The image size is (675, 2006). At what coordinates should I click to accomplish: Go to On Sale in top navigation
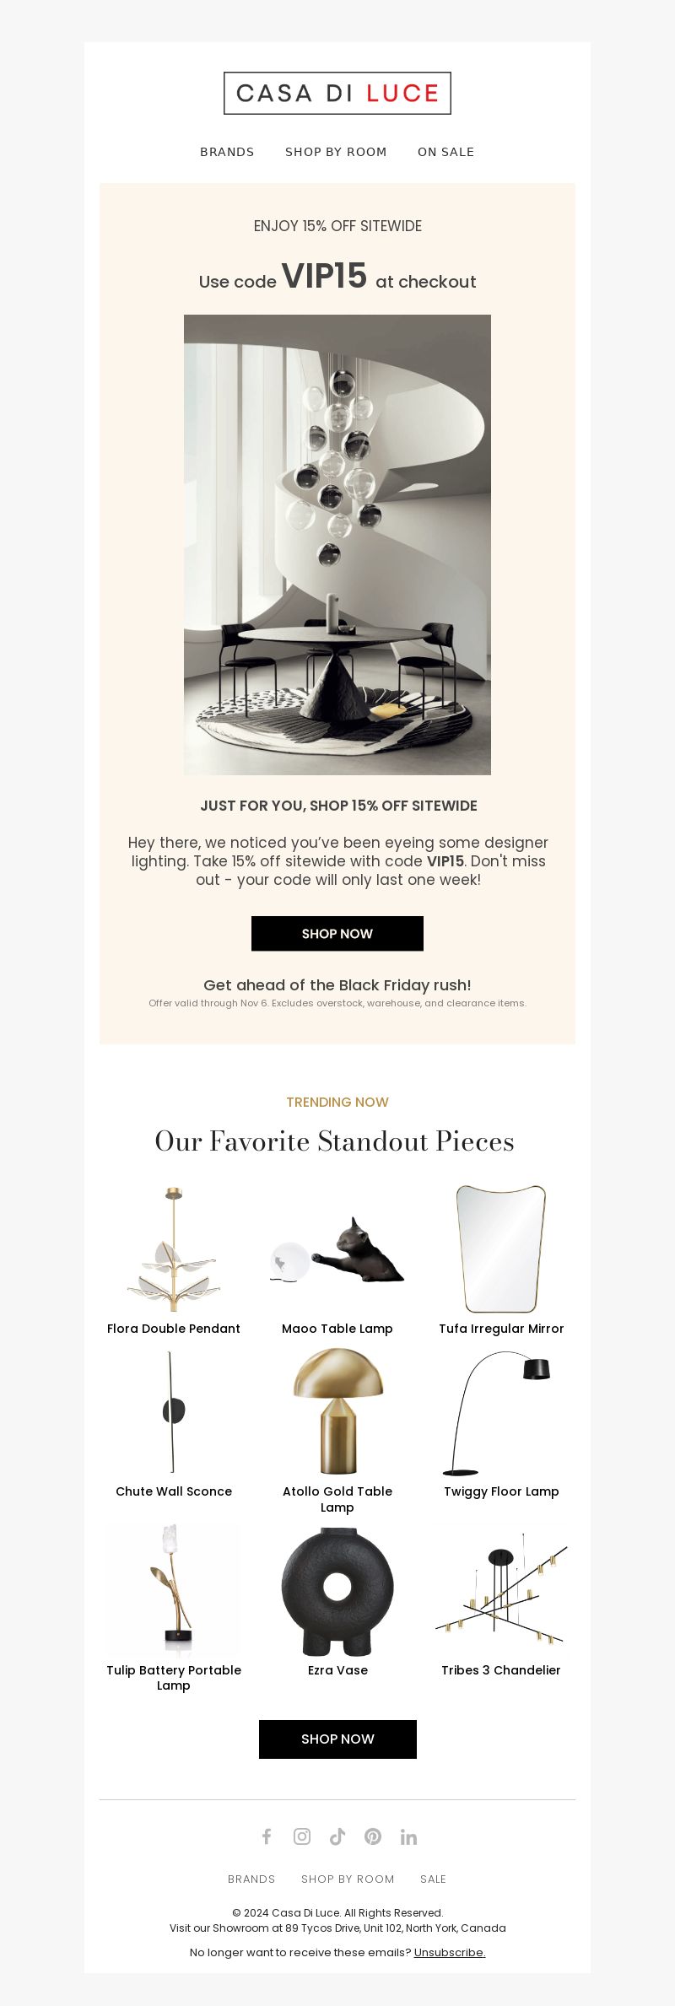[x=445, y=152]
